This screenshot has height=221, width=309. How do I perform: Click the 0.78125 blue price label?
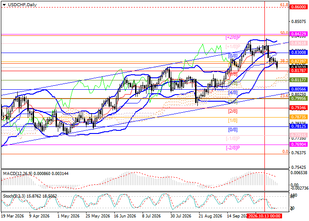click(x=298, y=126)
